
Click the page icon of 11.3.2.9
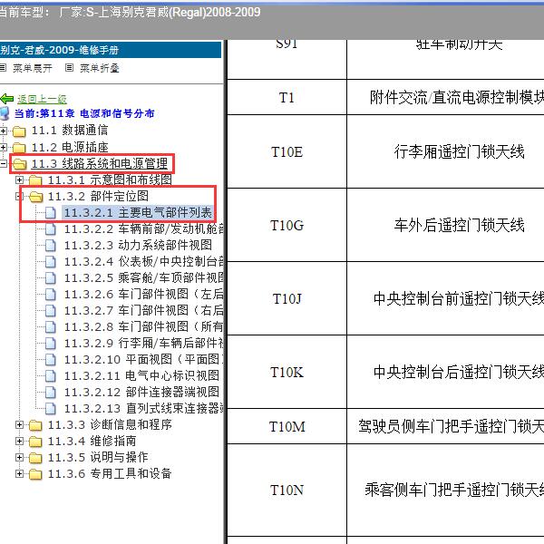51,343
